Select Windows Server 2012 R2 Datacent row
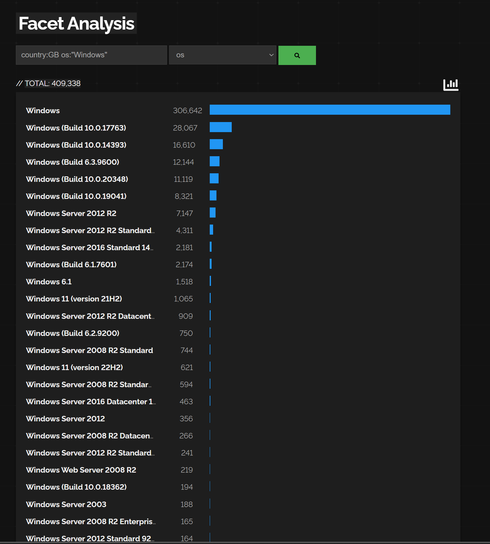Image resolution: width=490 pixels, height=544 pixels. pyautogui.click(x=90, y=316)
